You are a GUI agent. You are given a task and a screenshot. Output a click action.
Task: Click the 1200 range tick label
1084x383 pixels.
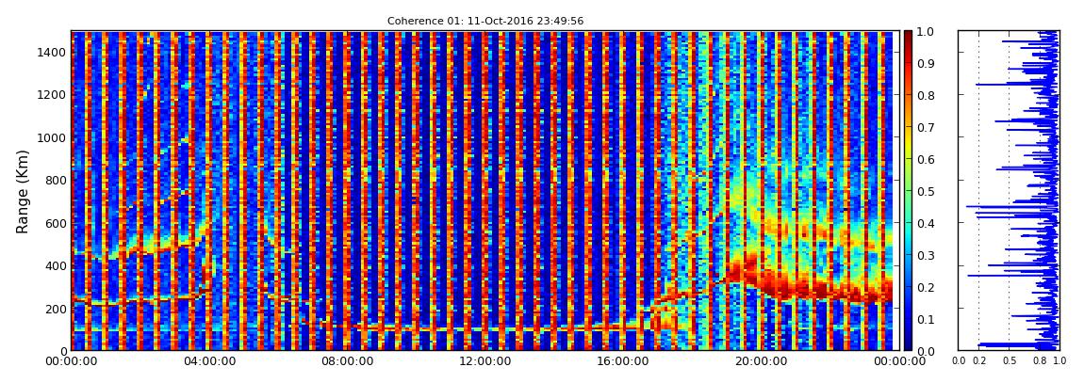[52, 94]
